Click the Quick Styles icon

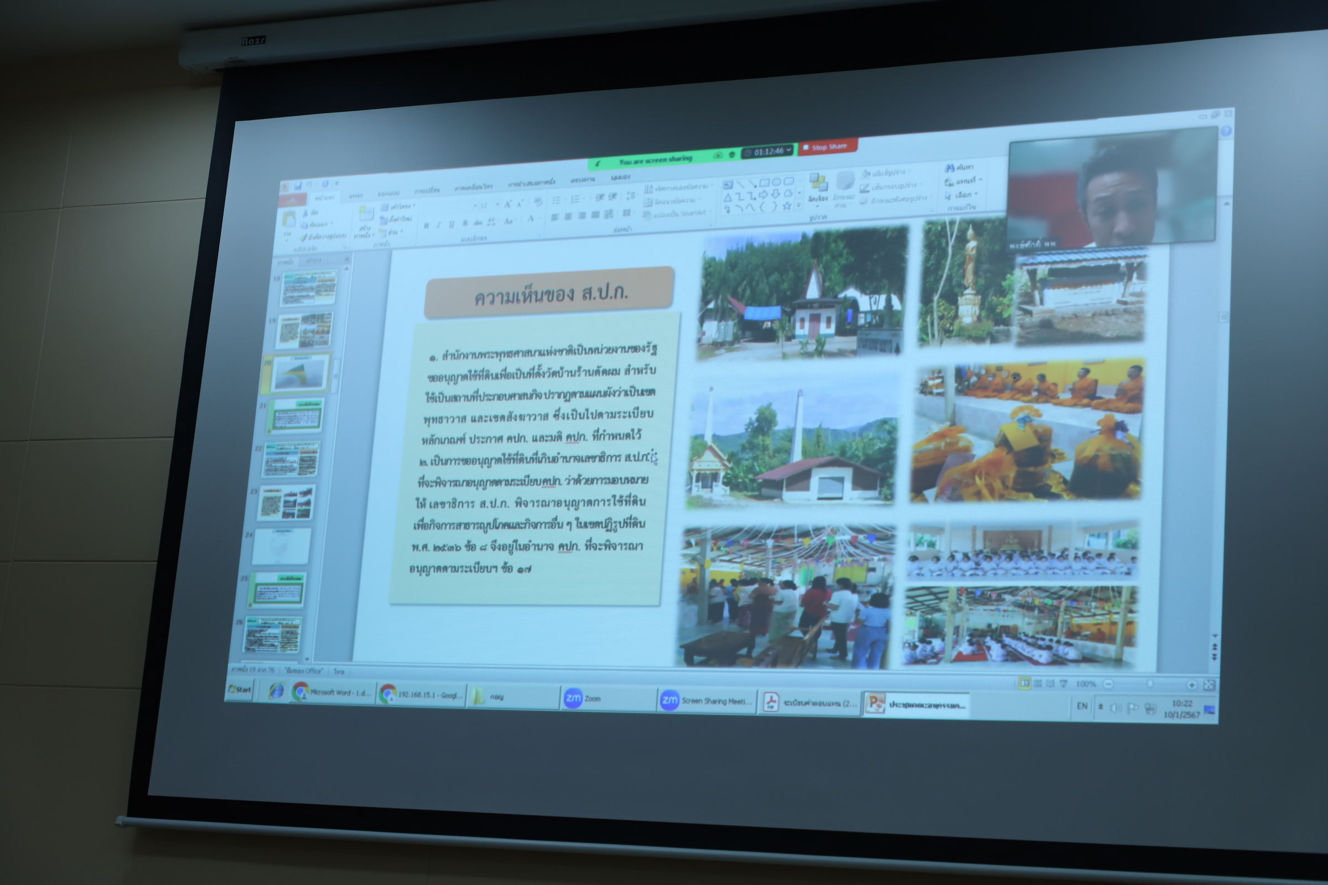pos(845,181)
